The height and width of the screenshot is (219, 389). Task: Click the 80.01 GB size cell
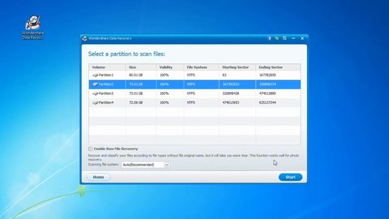coord(136,75)
